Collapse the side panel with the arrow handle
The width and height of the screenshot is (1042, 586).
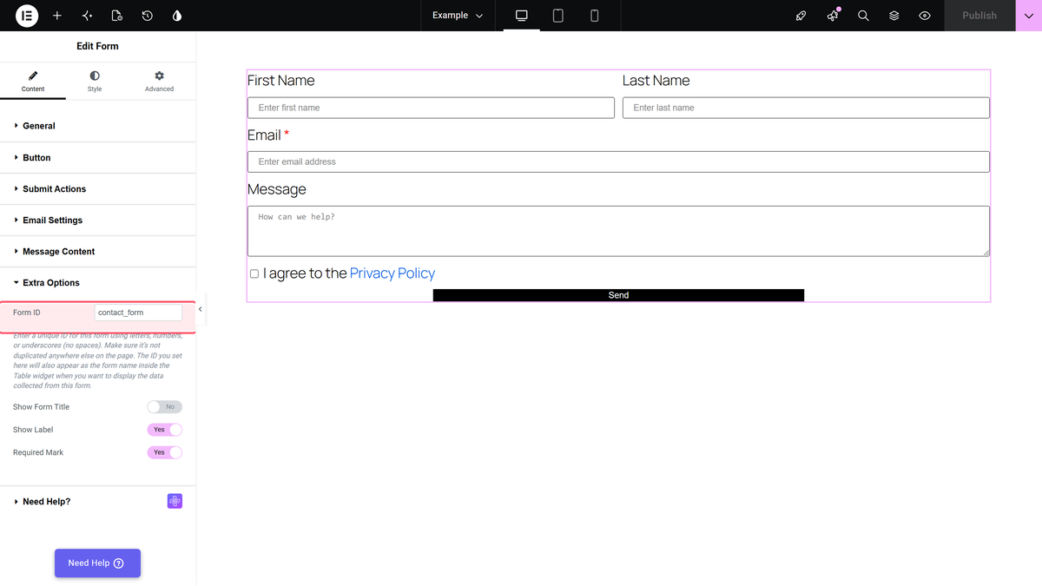click(x=201, y=309)
